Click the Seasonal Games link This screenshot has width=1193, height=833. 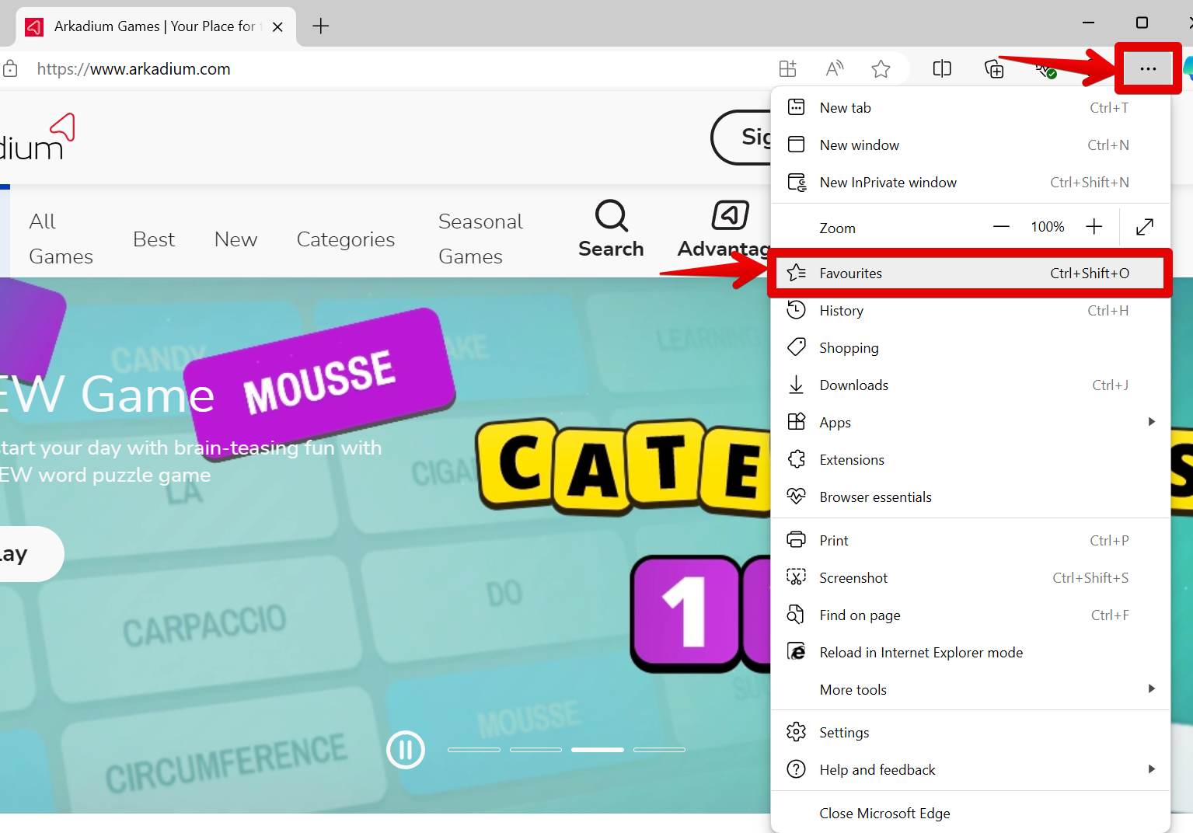(480, 239)
